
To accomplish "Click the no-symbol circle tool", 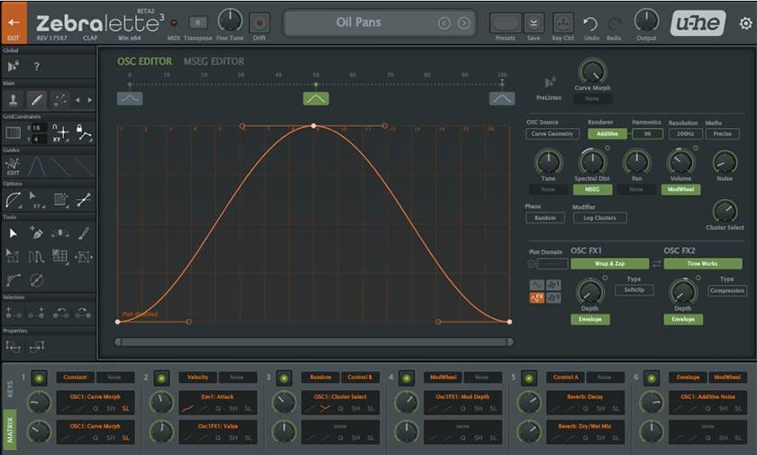I will click(36, 280).
